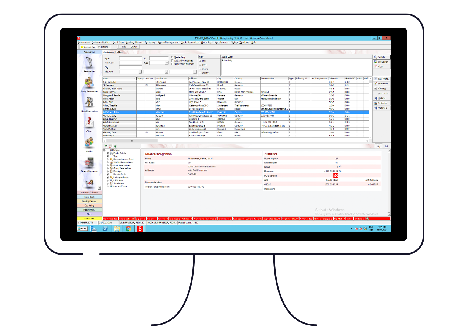Screen dimensions: 468x332
Task: Click the Options 2 button
Action: pos(381,108)
